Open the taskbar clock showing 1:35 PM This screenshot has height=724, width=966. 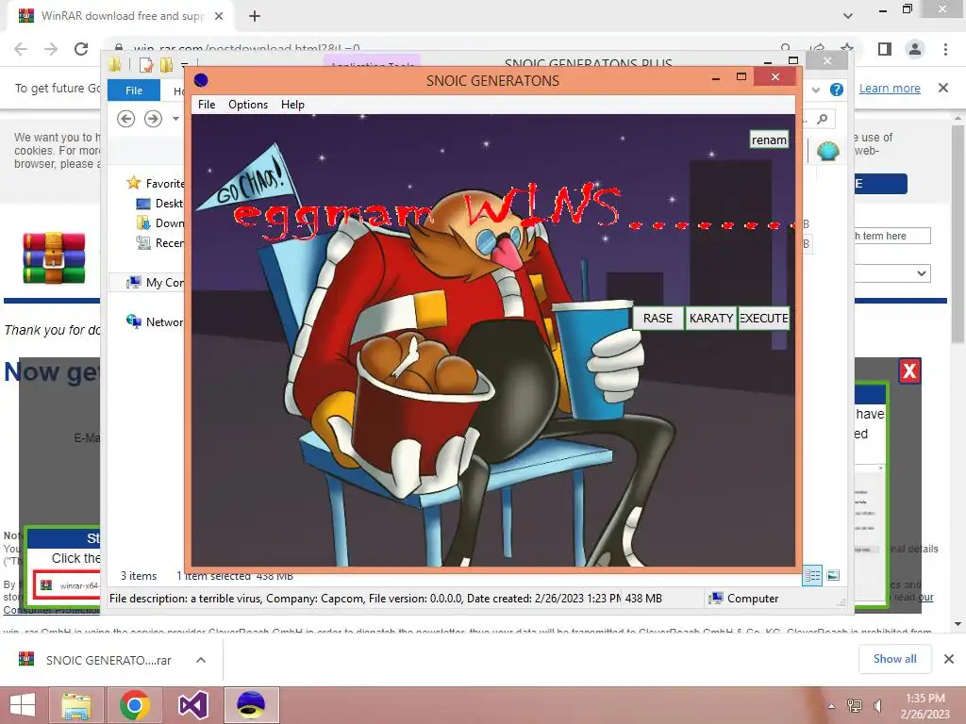[x=924, y=706]
